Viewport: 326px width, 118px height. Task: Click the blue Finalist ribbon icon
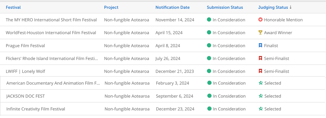[260, 45]
